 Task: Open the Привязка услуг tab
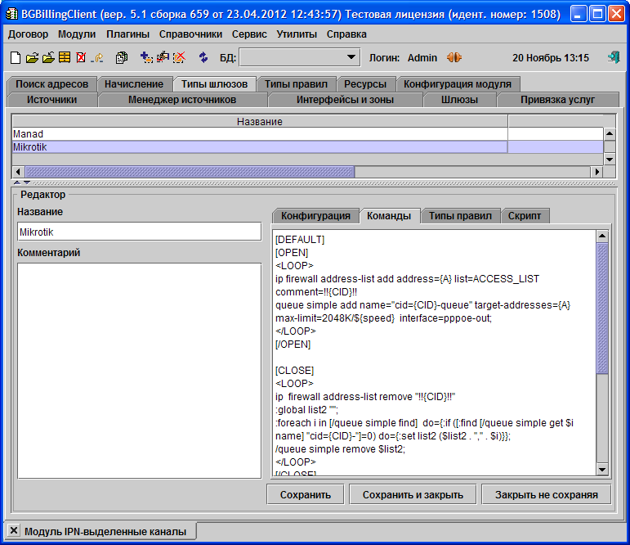click(x=557, y=99)
